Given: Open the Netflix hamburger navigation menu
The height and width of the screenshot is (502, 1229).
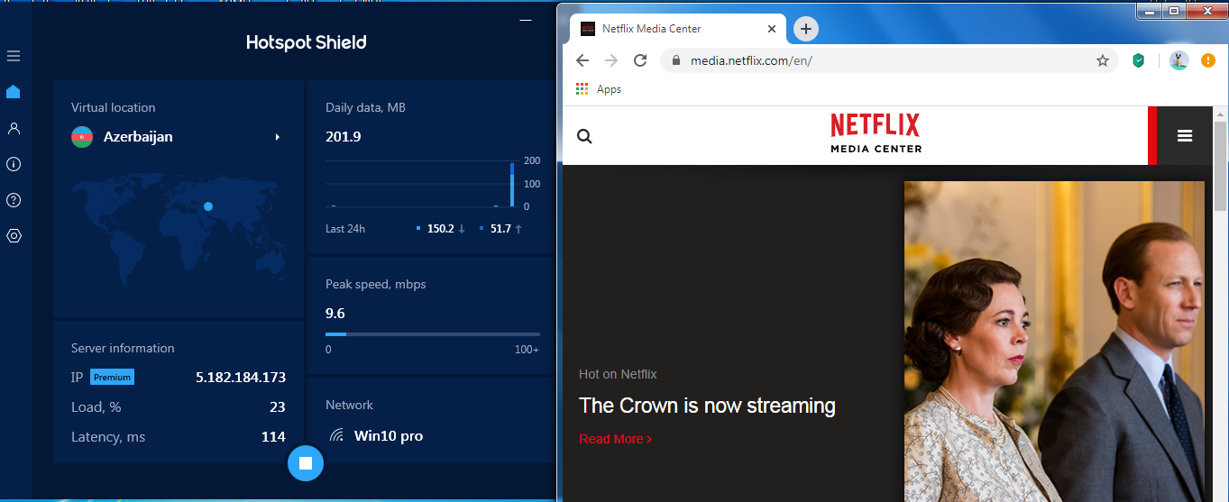Looking at the screenshot, I should click(1185, 136).
